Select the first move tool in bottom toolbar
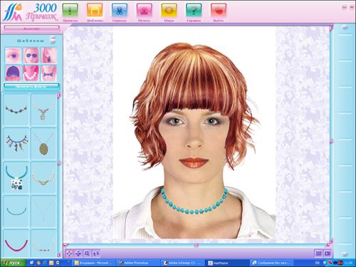This screenshot has height=267, width=356. [x=69, y=253]
